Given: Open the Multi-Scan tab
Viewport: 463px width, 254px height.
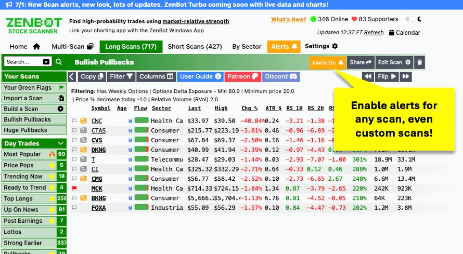Looking at the screenshot, I should pos(73,47).
